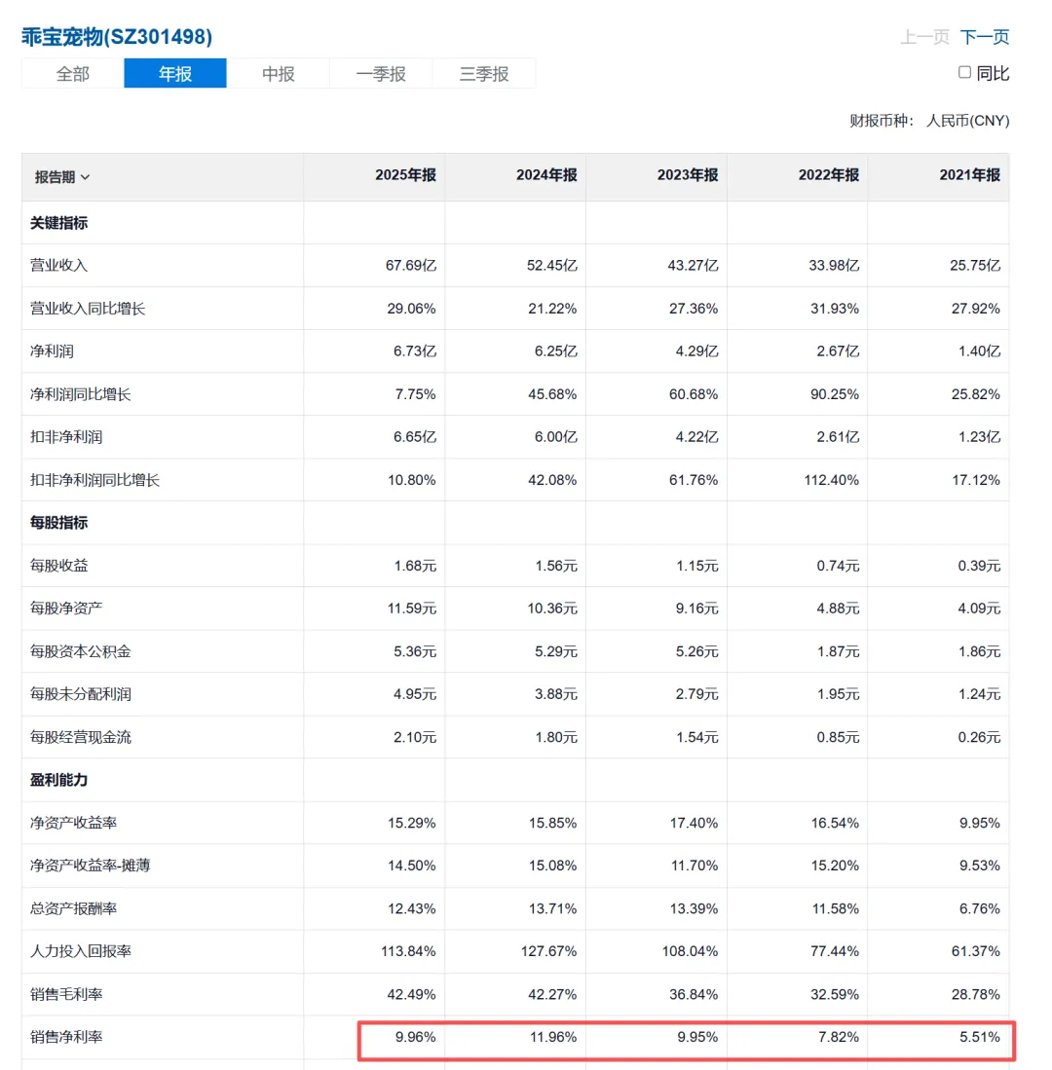Screen dimensions: 1052x1070
Task: Click the 11.70% 摊薄 value for 2023
Action: tap(694, 866)
